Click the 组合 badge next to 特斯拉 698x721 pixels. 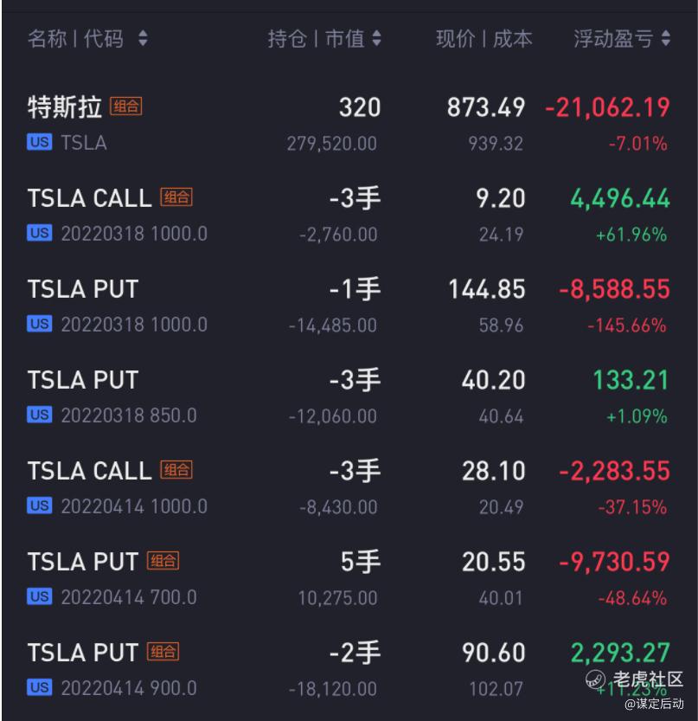(126, 106)
